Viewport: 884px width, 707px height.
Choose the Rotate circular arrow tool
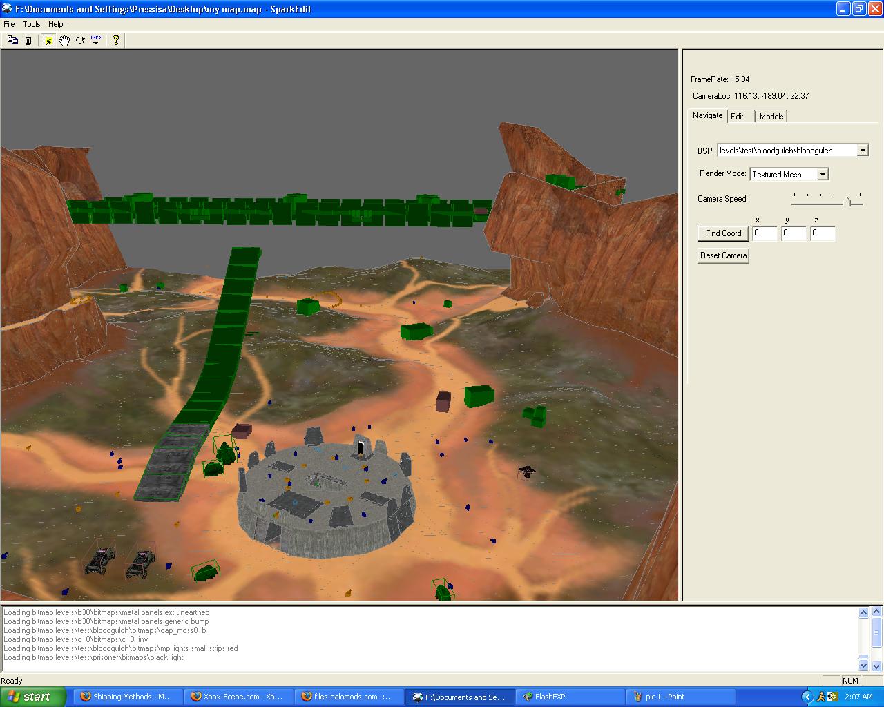click(80, 40)
